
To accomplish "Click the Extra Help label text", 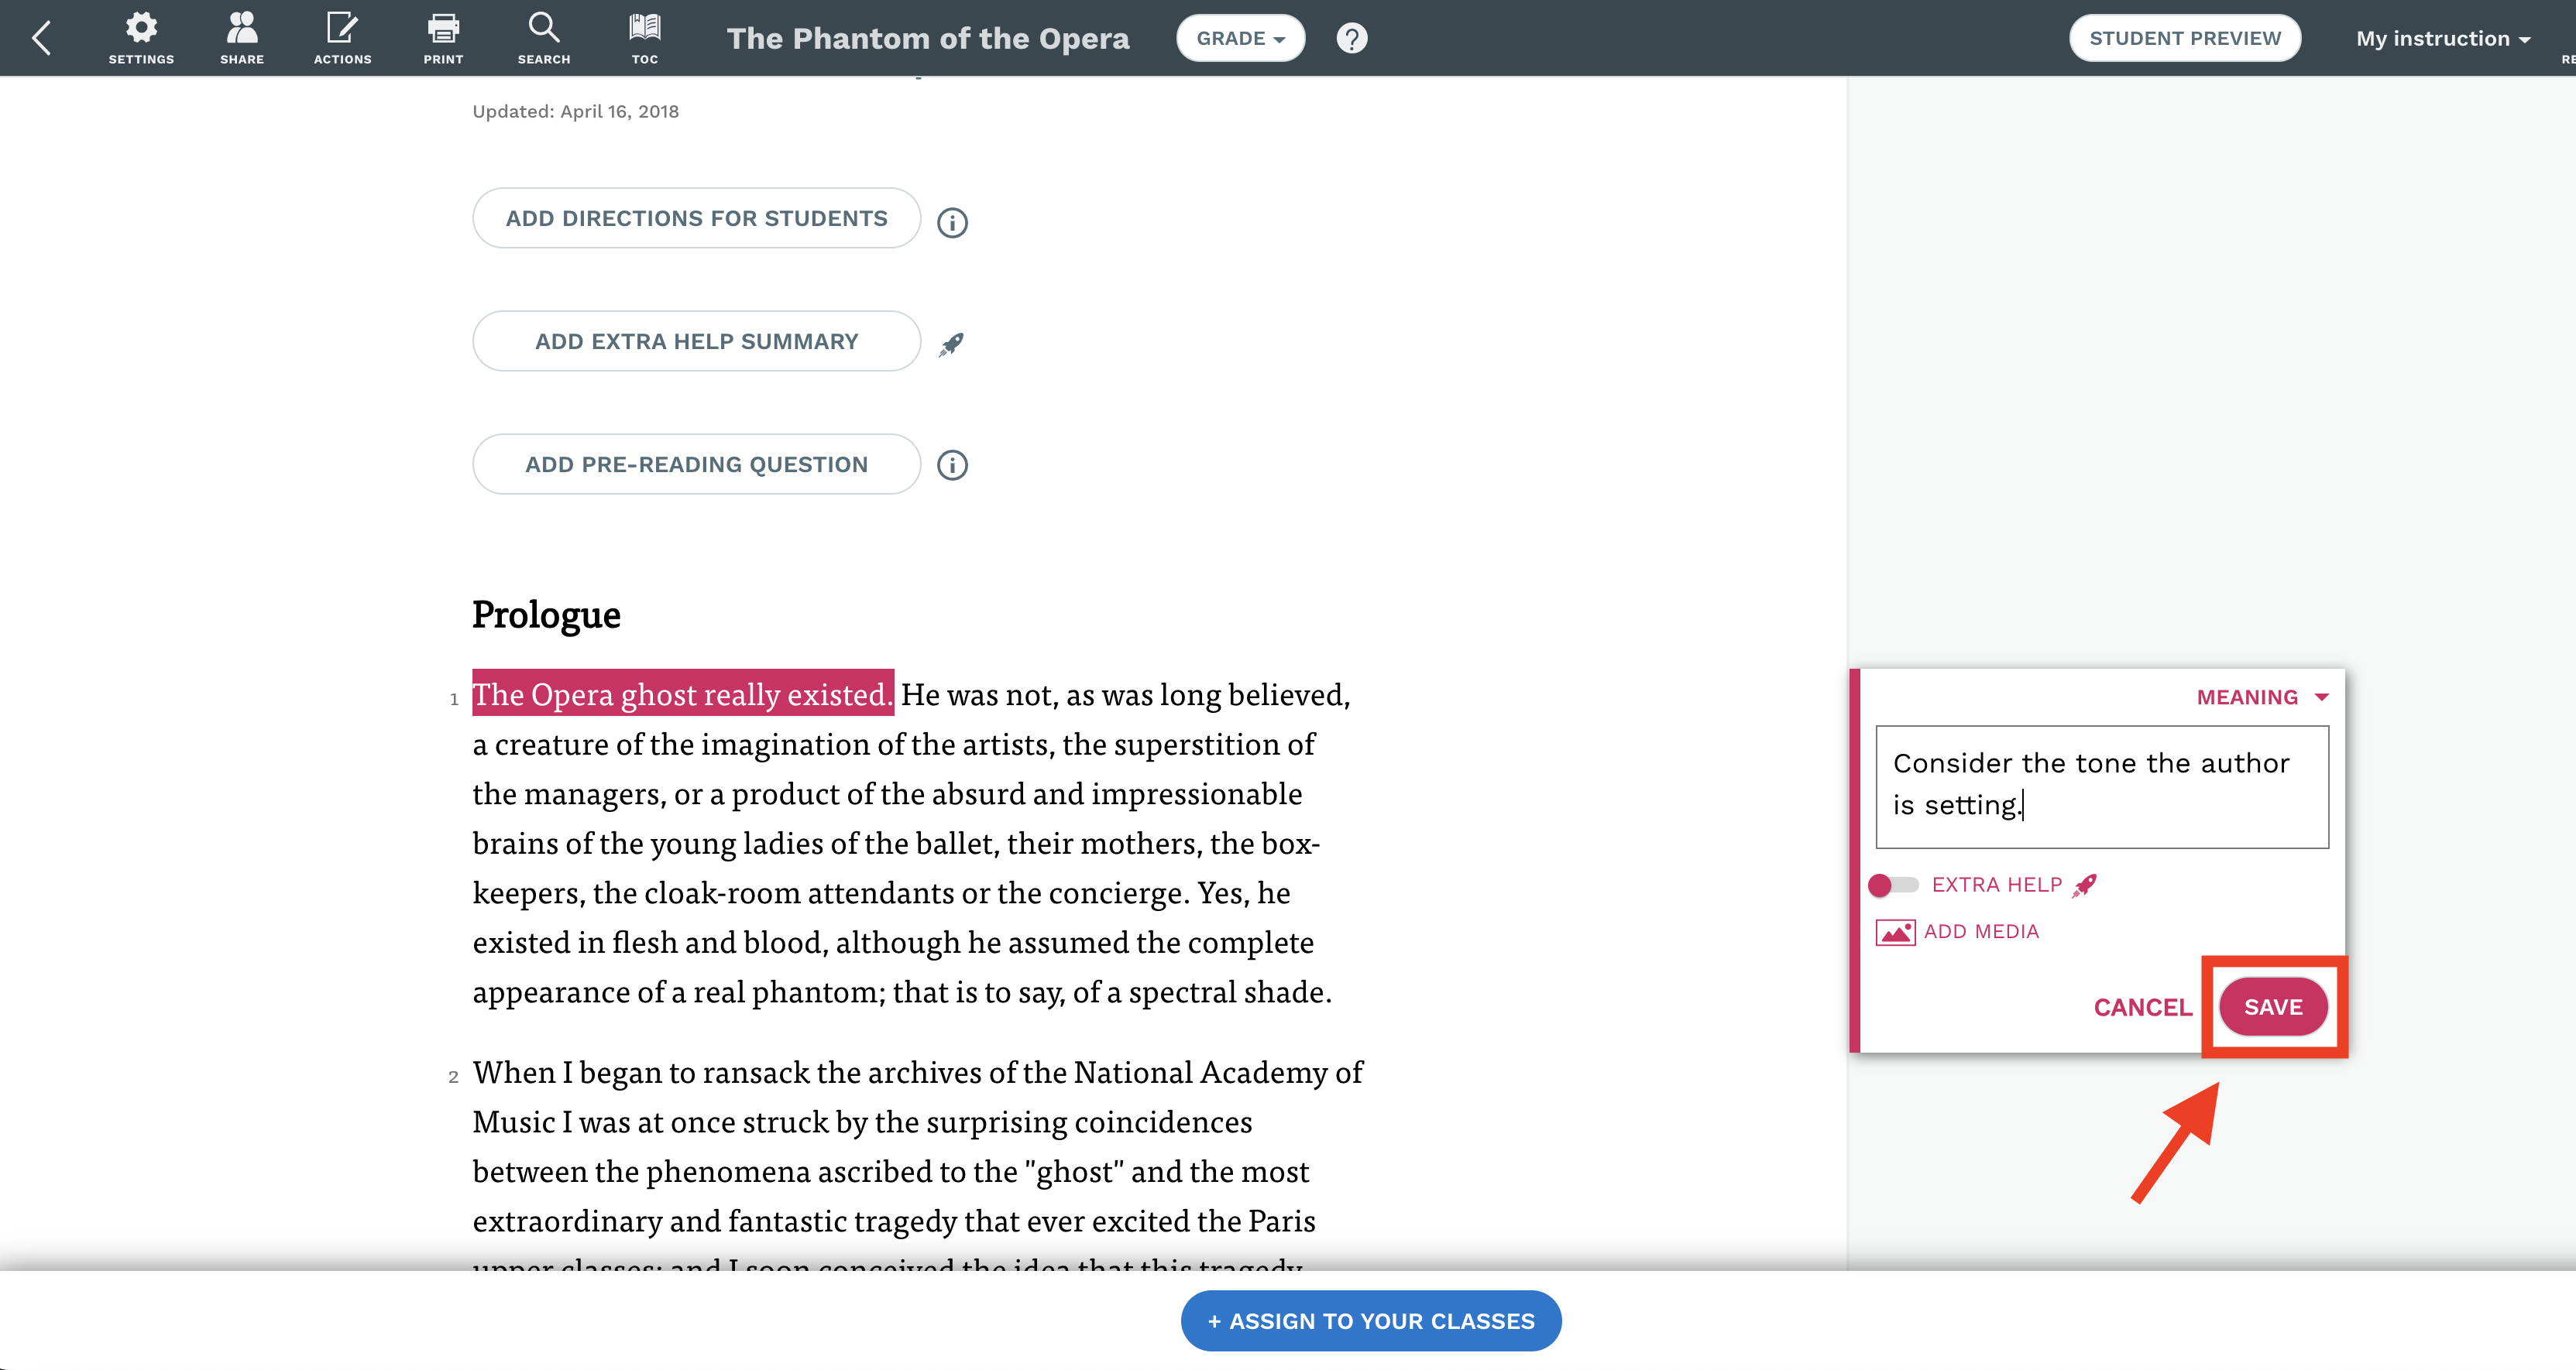I will [x=1996, y=885].
